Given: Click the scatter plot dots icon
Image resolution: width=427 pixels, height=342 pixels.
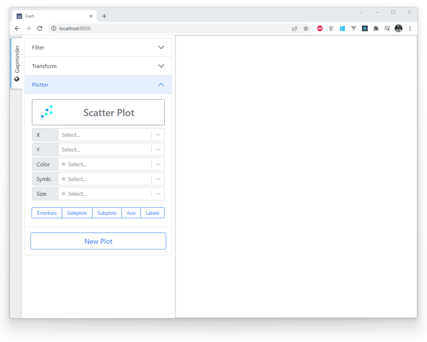Looking at the screenshot, I should tap(47, 112).
